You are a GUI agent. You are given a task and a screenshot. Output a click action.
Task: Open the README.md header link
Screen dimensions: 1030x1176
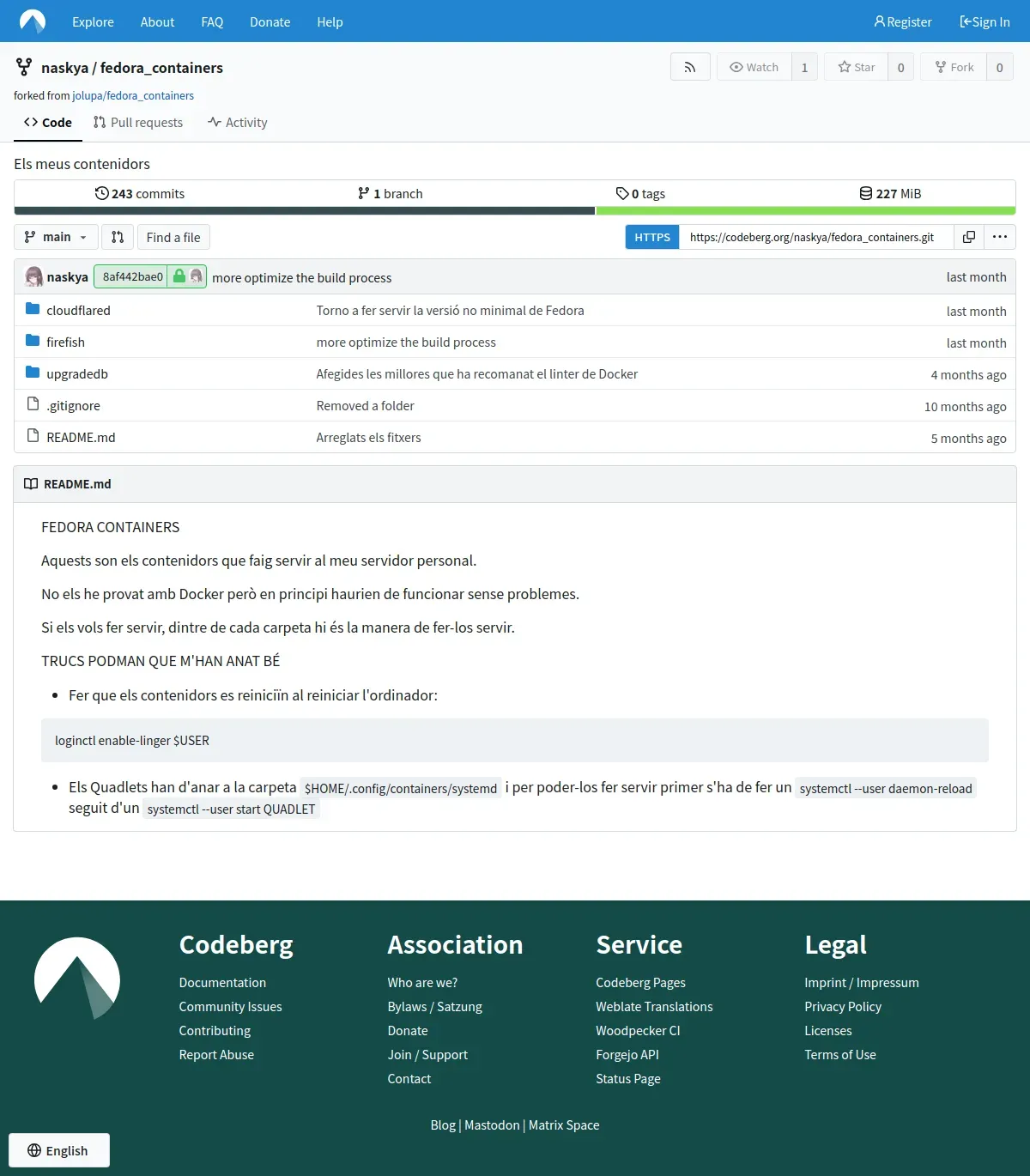[77, 483]
